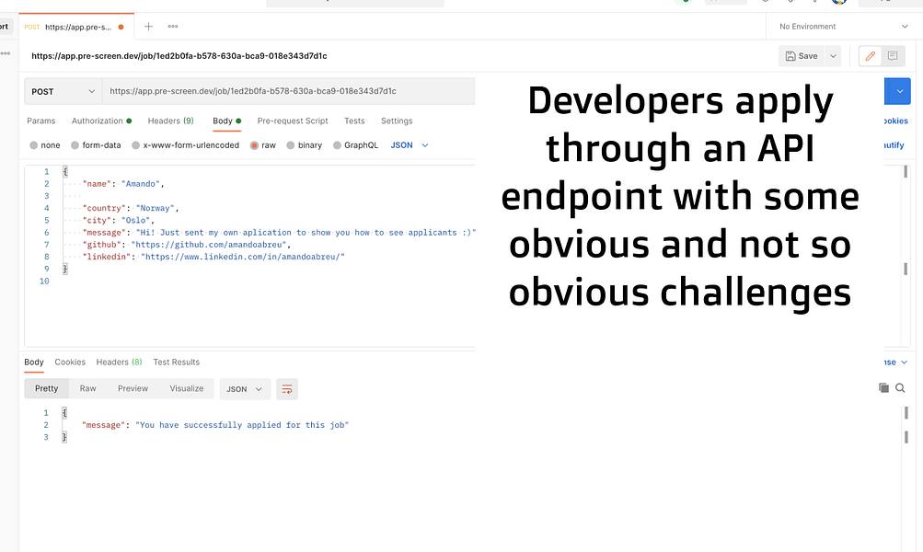Open response Headers (8) tab
Image resolution: width=923 pixels, height=552 pixels.
tap(119, 362)
